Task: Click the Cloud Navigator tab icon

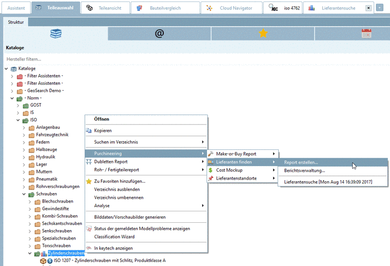Action: (210, 8)
